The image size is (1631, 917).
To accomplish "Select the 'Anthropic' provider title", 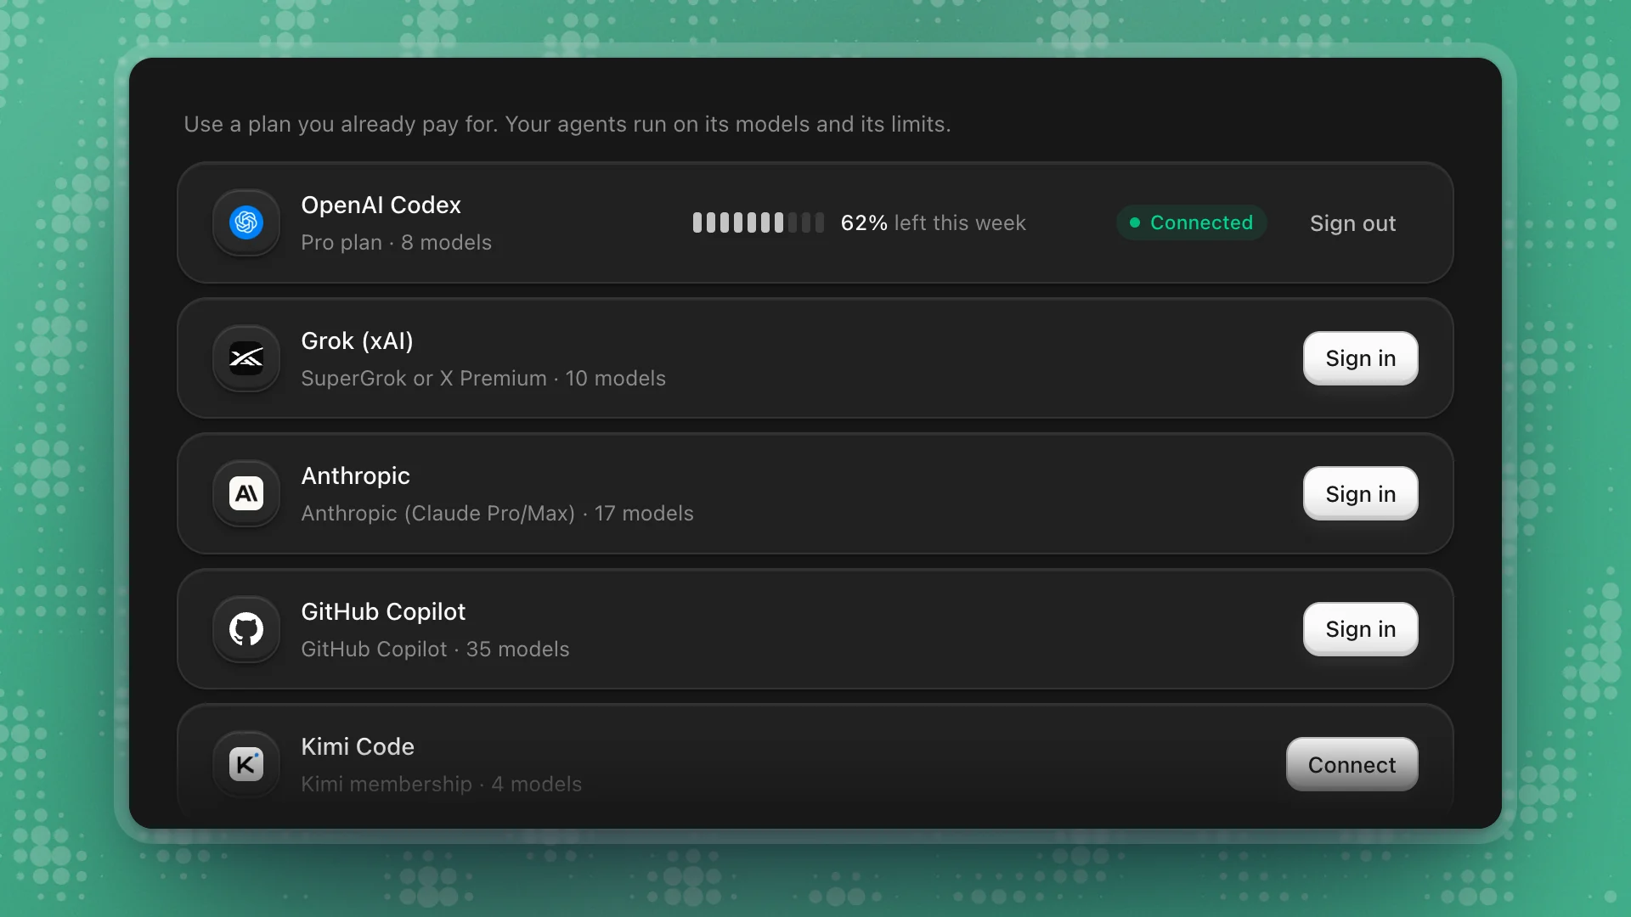I will pyautogui.click(x=355, y=476).
